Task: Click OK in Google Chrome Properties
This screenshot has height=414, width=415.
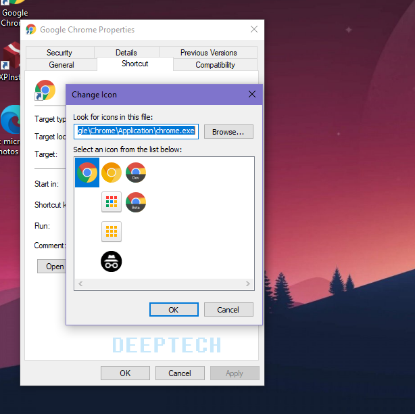Action: [x=125, y=373]
